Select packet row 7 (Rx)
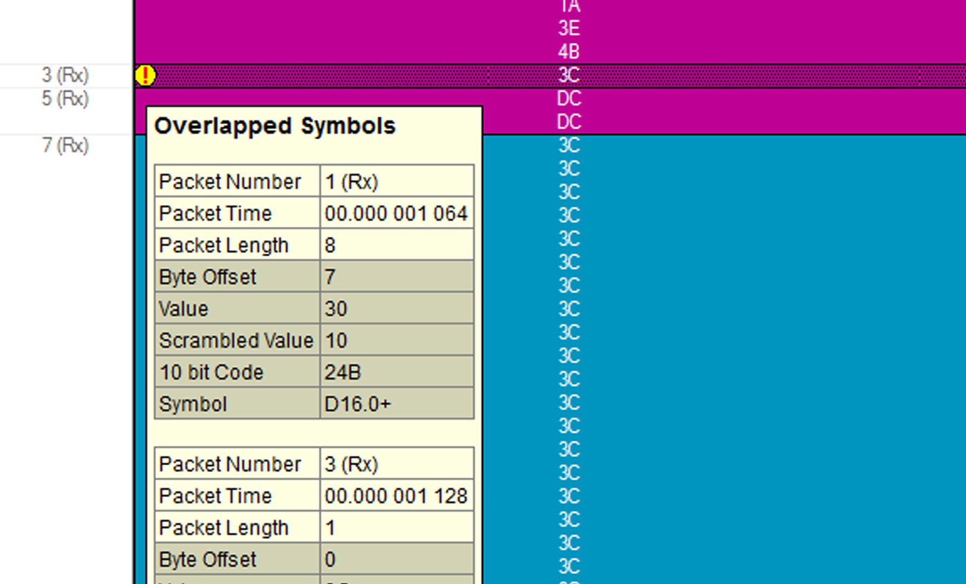The height and width of the screenshot is (584, 966). point(65,145)
